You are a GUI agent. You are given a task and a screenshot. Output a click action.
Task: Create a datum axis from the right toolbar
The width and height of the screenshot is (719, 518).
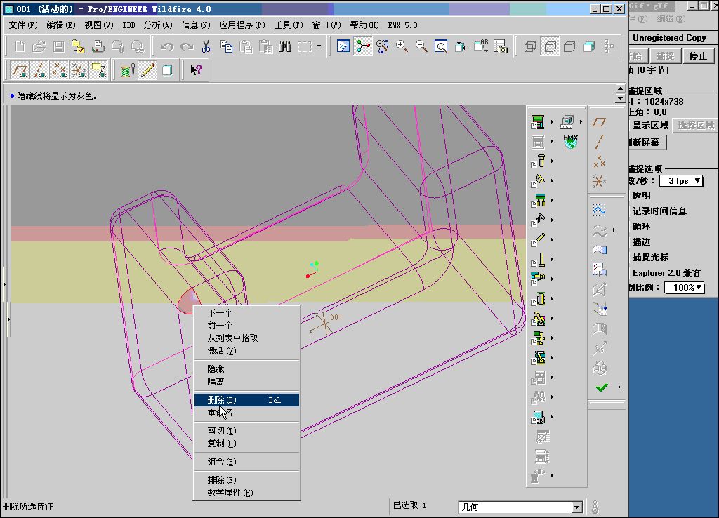599,142
